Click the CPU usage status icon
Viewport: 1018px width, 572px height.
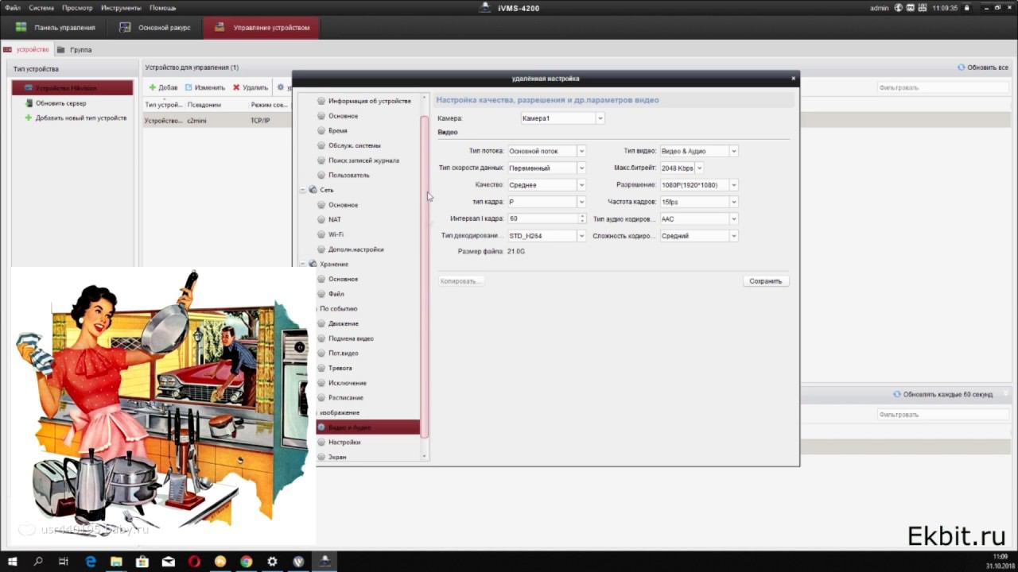910,8
